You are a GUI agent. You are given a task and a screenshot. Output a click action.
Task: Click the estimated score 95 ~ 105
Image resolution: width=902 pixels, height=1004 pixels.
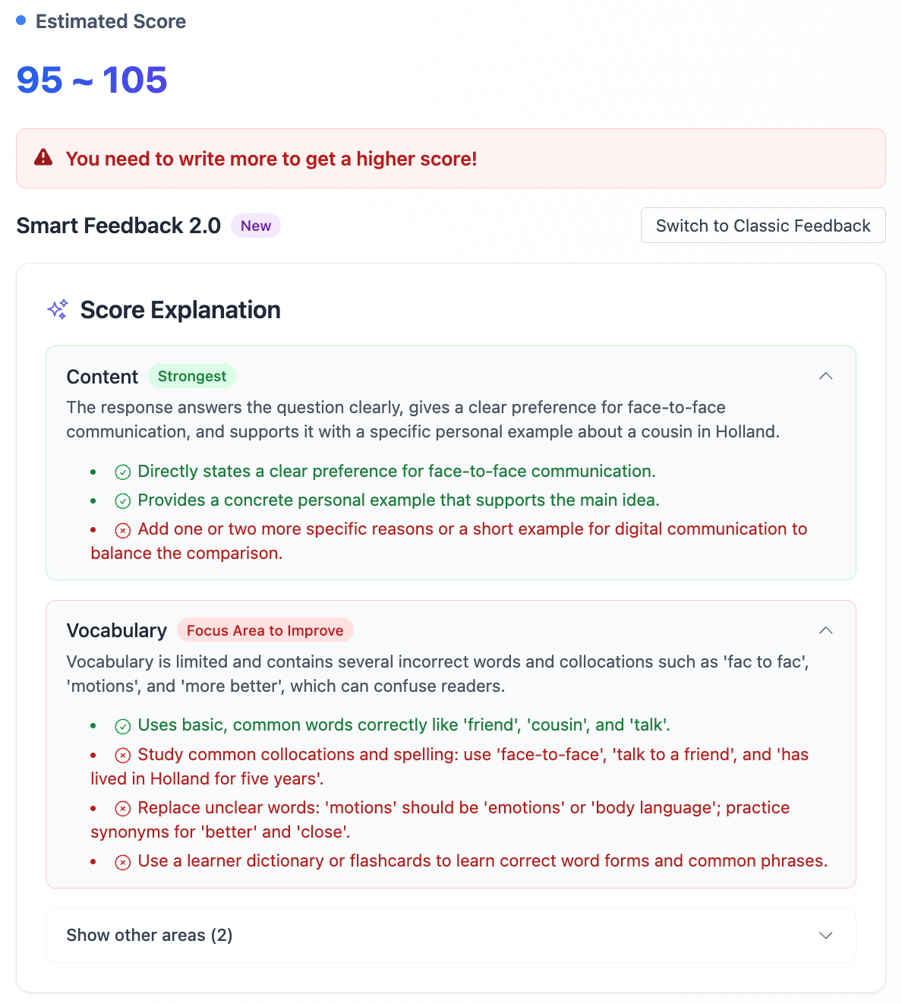pos(92,80)
